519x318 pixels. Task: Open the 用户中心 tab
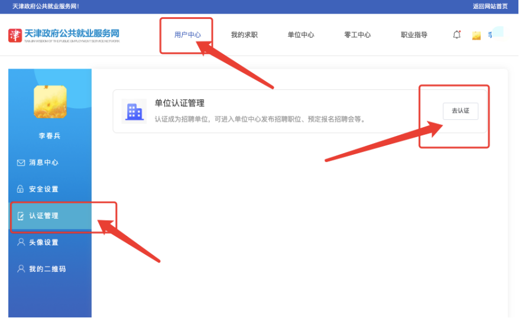(x=187, y=35)
